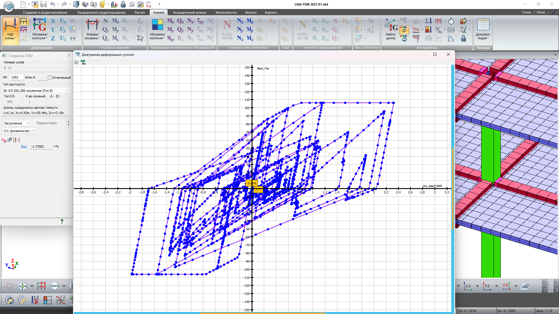
Task: Click the blue padlock icon in Инструменты
Action: pos(464,39)
